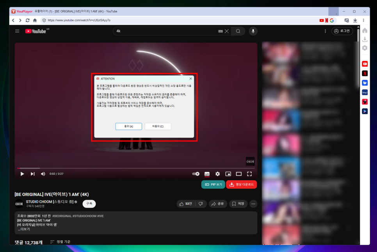Start voice search with microphone
Viewport: 377px width, 252px height.
(253, 31)
